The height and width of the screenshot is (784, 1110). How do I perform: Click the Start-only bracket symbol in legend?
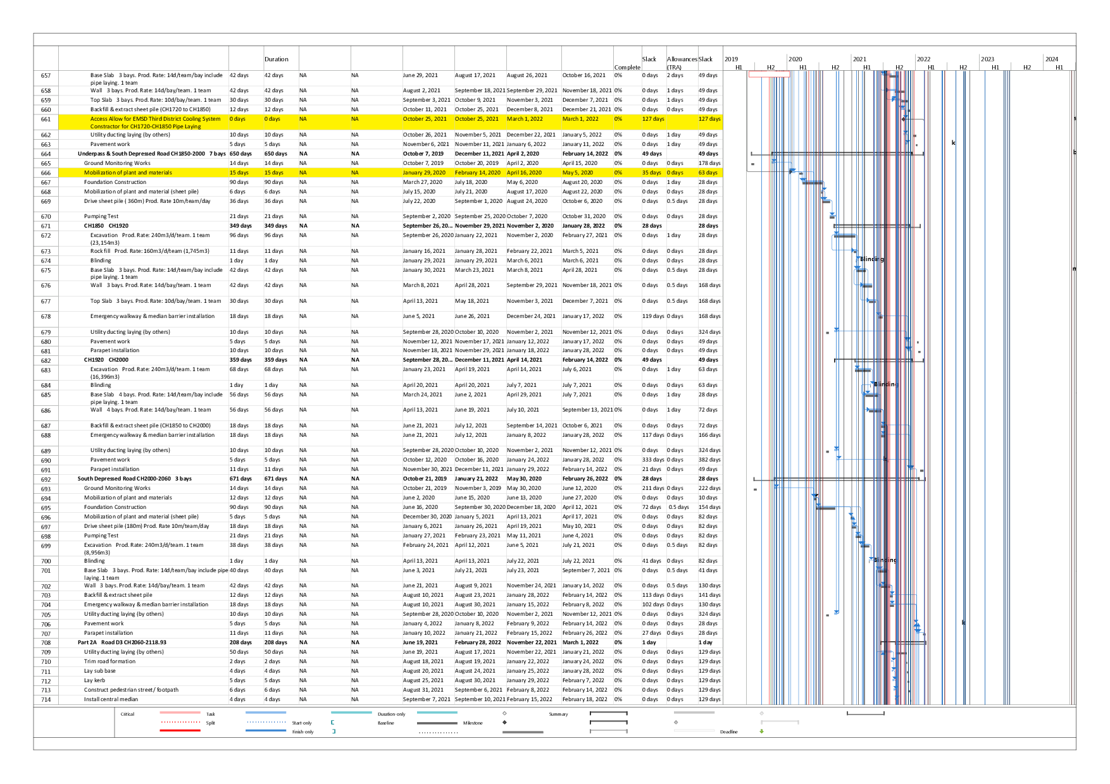(333, 722)
